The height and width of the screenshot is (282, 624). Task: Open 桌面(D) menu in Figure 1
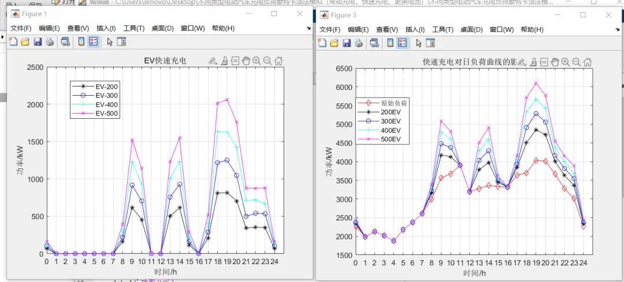click(x=163, y=29)
